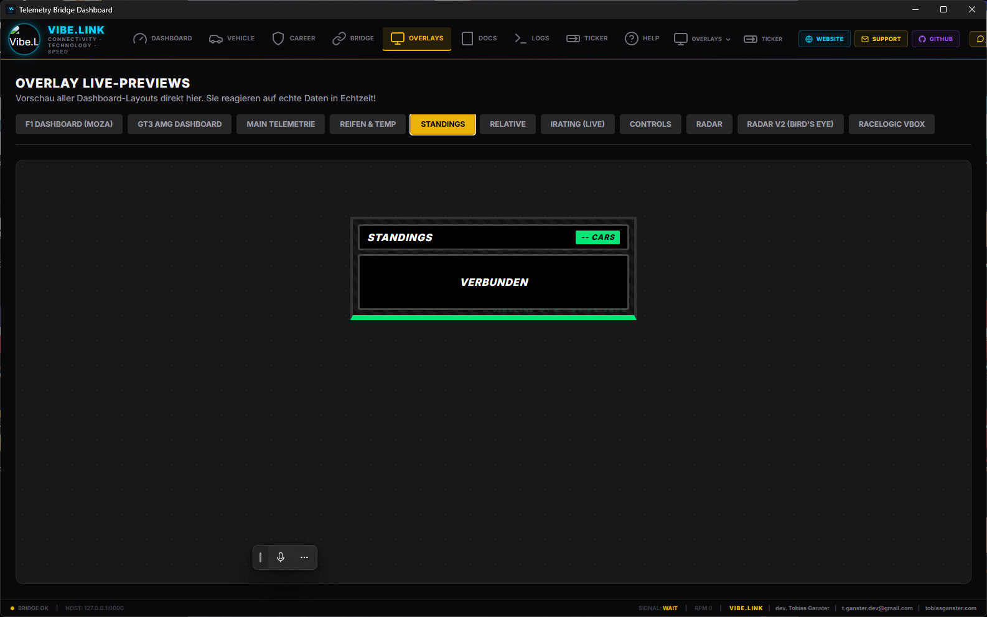Click the Website globe icon
Image resolution: width=987 pixels, height=617 pixels.
coord(809,39)
